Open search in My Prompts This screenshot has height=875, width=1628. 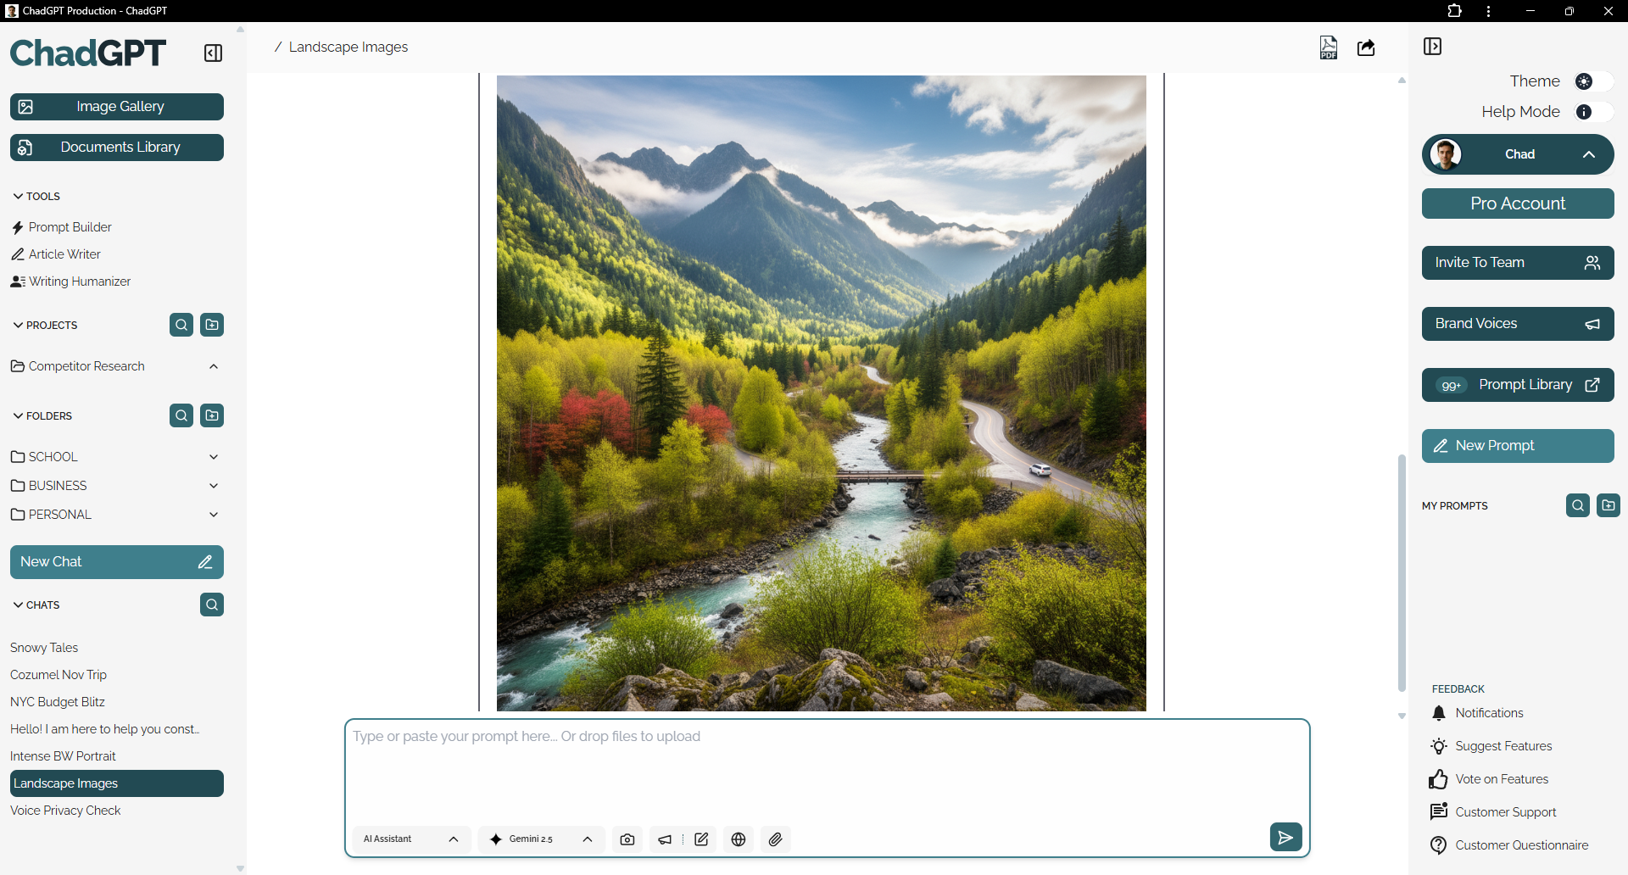point(1578,505)
